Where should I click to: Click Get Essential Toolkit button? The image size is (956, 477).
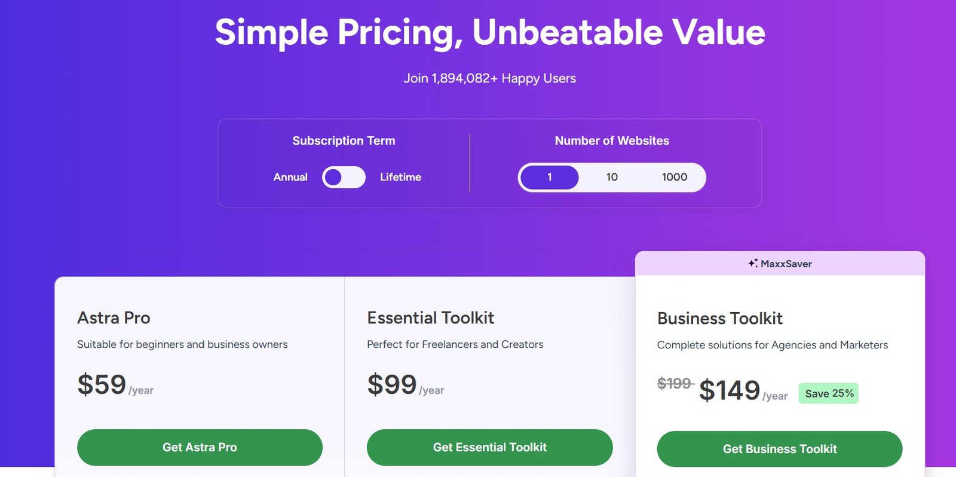click(489, 448)
